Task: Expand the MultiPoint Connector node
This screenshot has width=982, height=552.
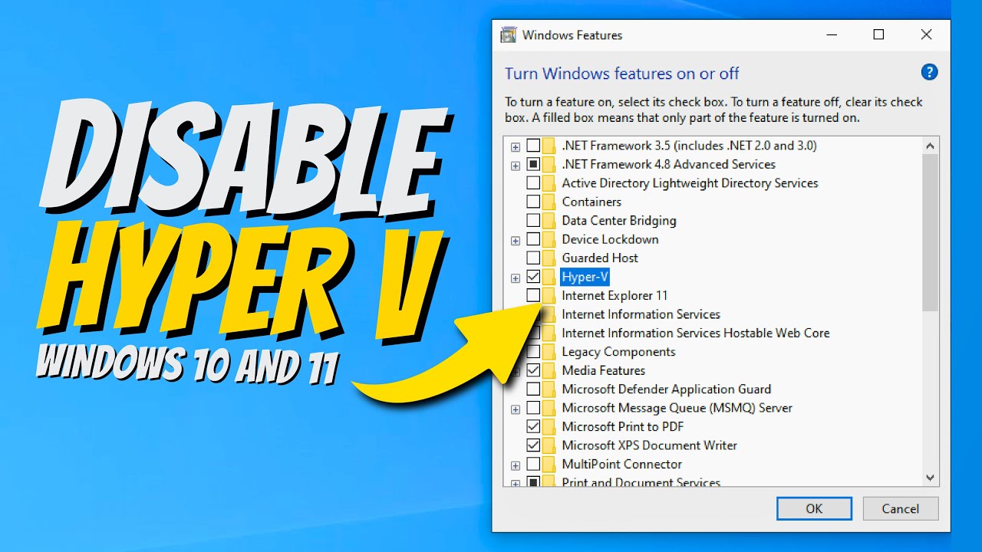Action: (516, 465)
